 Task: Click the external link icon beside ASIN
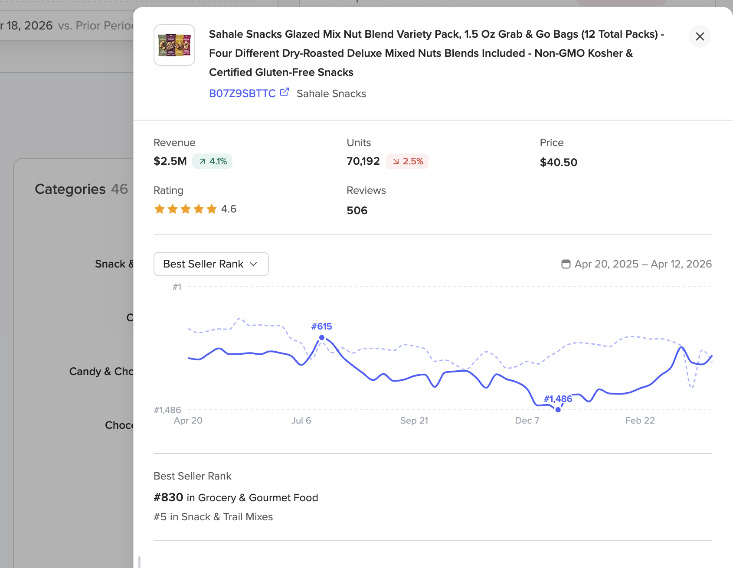(285, 92)
